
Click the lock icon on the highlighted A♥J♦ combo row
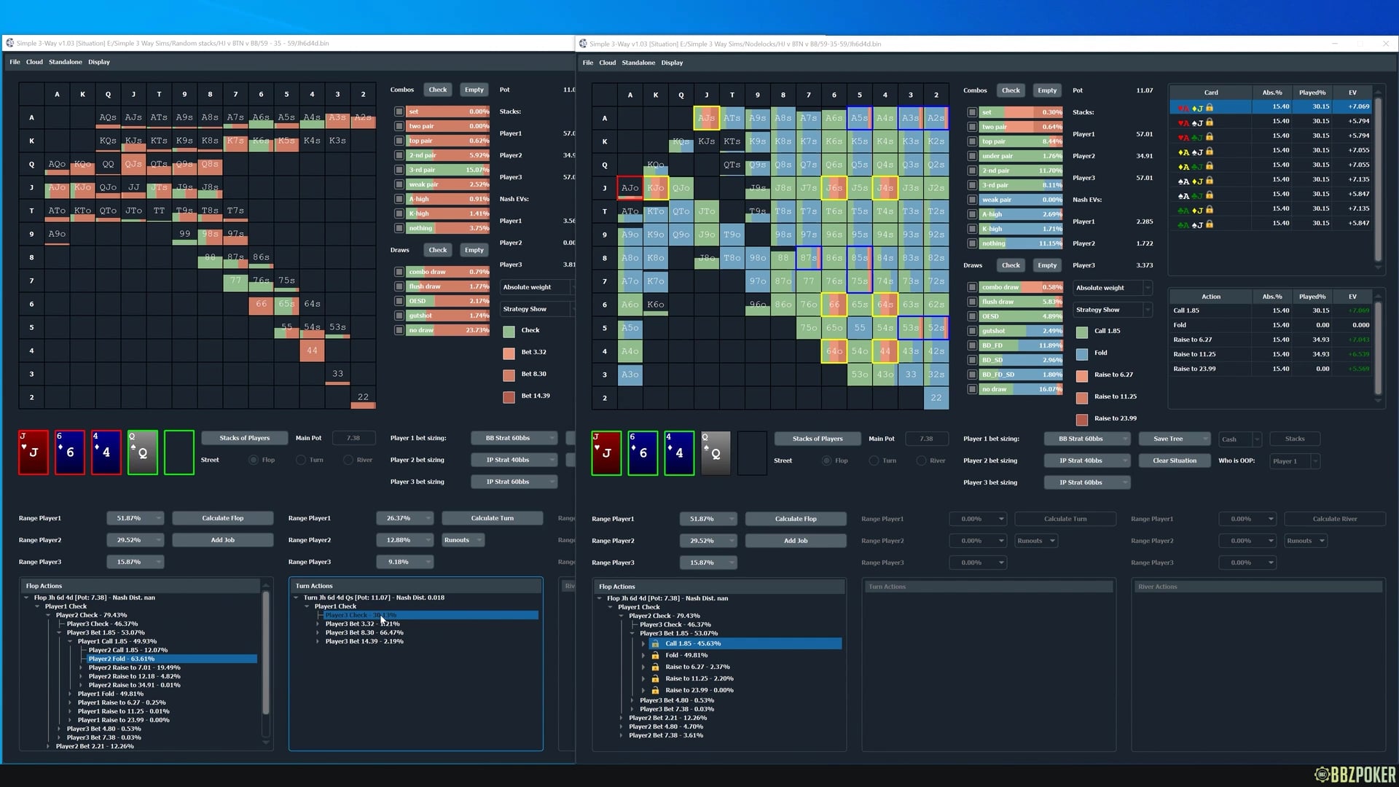click(x=1210, y=107)
